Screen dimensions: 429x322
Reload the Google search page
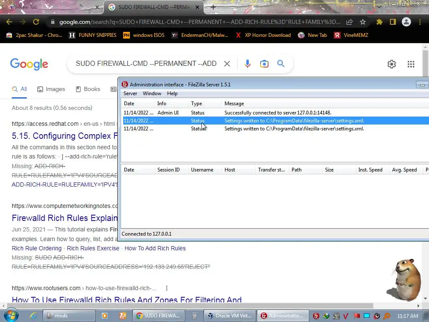pyautogui.click(x=36, y=22)
